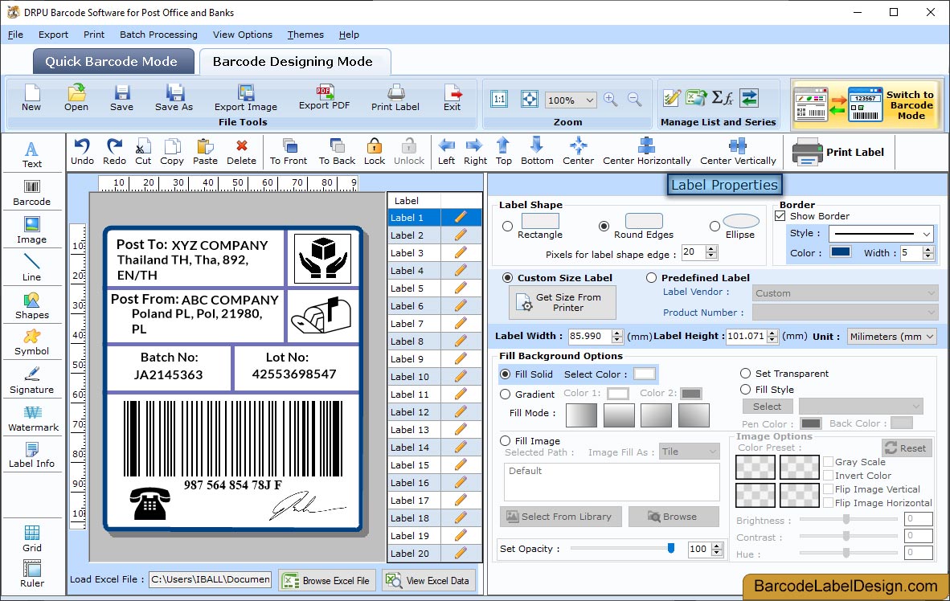Lock the selected object
Image resolution: width=950 pixels, height=601 pixels.
(375, 152)
